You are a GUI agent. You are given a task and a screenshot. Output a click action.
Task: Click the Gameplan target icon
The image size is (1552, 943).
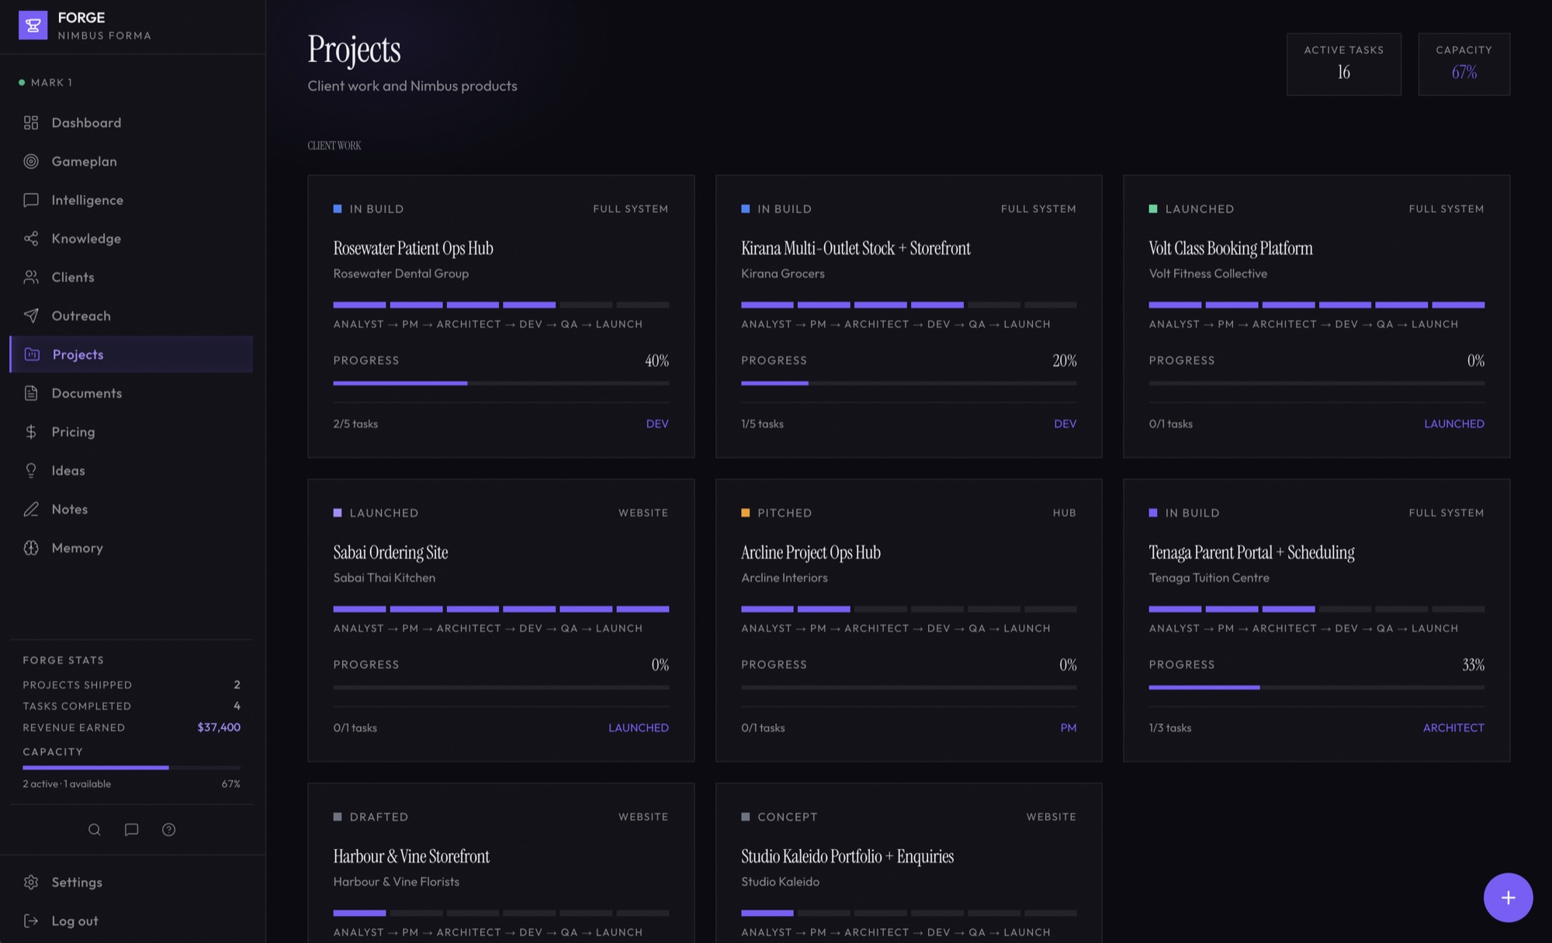point(31,161)
